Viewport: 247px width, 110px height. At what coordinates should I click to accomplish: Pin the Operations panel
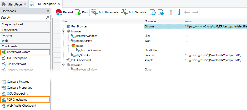pyautogui.click(x=48, y=11)
